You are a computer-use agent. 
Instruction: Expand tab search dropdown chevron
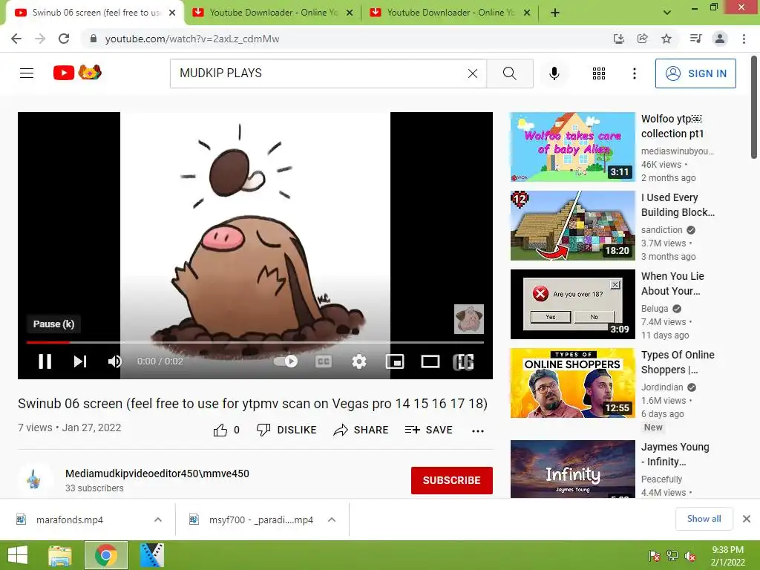[x=667, y=13]
